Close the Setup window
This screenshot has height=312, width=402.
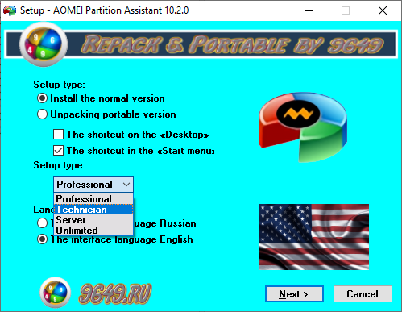click(x=383, y=10)
